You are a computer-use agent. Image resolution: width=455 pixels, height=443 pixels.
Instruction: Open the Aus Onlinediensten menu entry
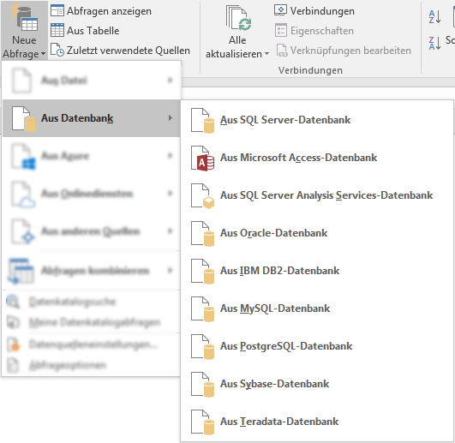(92, 194)
